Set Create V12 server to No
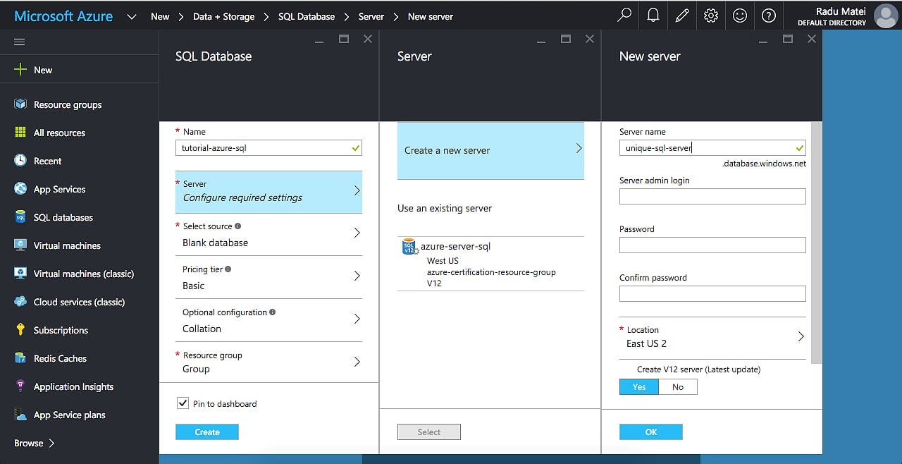 [x=677, y=386]
